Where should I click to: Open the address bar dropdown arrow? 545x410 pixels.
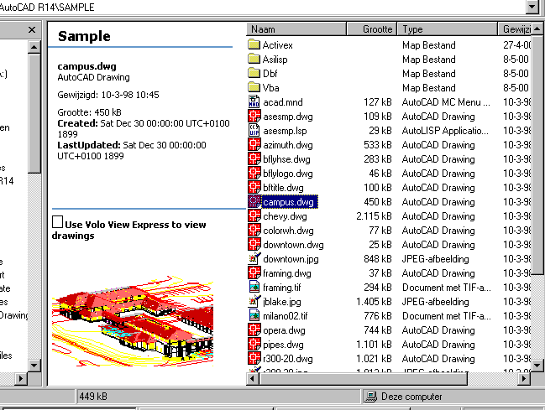532,7
